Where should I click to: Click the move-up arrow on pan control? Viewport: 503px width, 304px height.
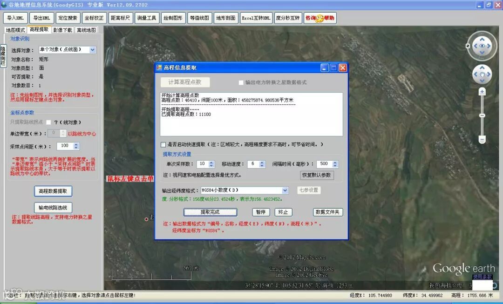pyautogui.click(x=482, y=68)
